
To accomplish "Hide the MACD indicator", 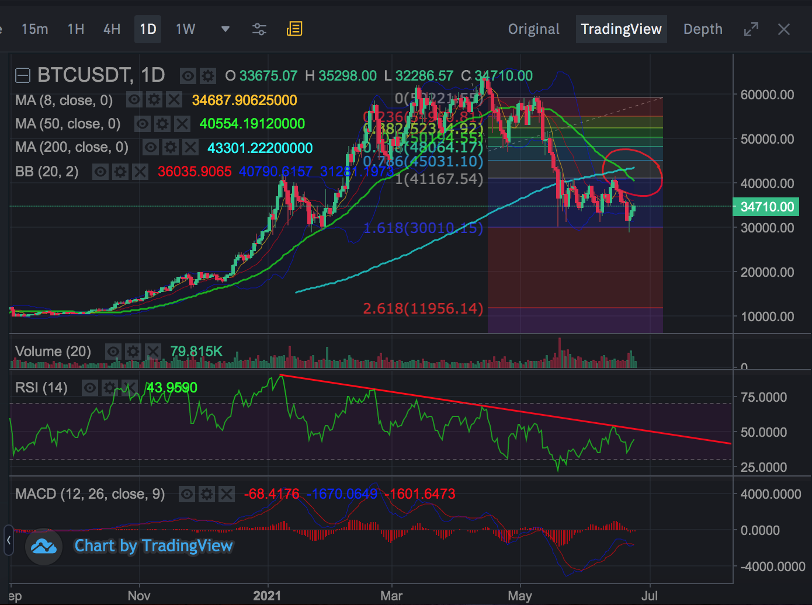I will [187, 495].
